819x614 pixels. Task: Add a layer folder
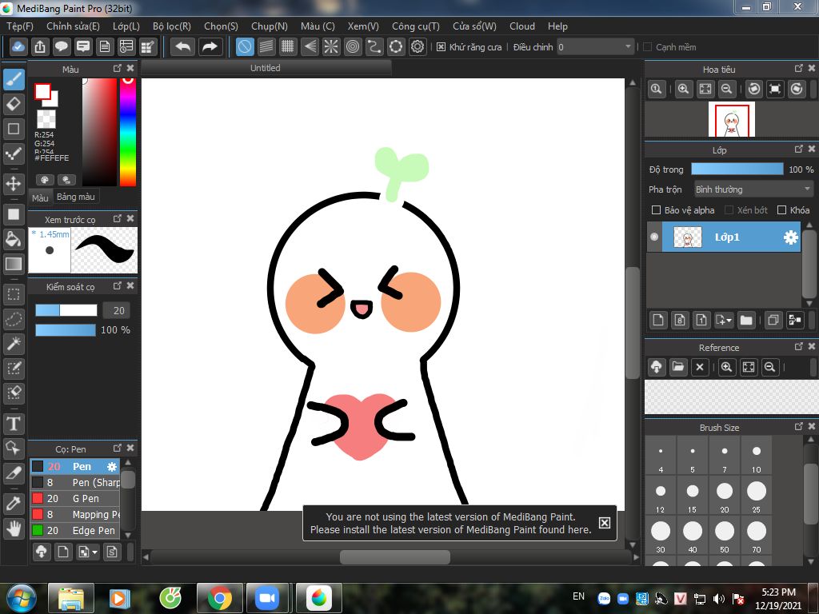746,320
